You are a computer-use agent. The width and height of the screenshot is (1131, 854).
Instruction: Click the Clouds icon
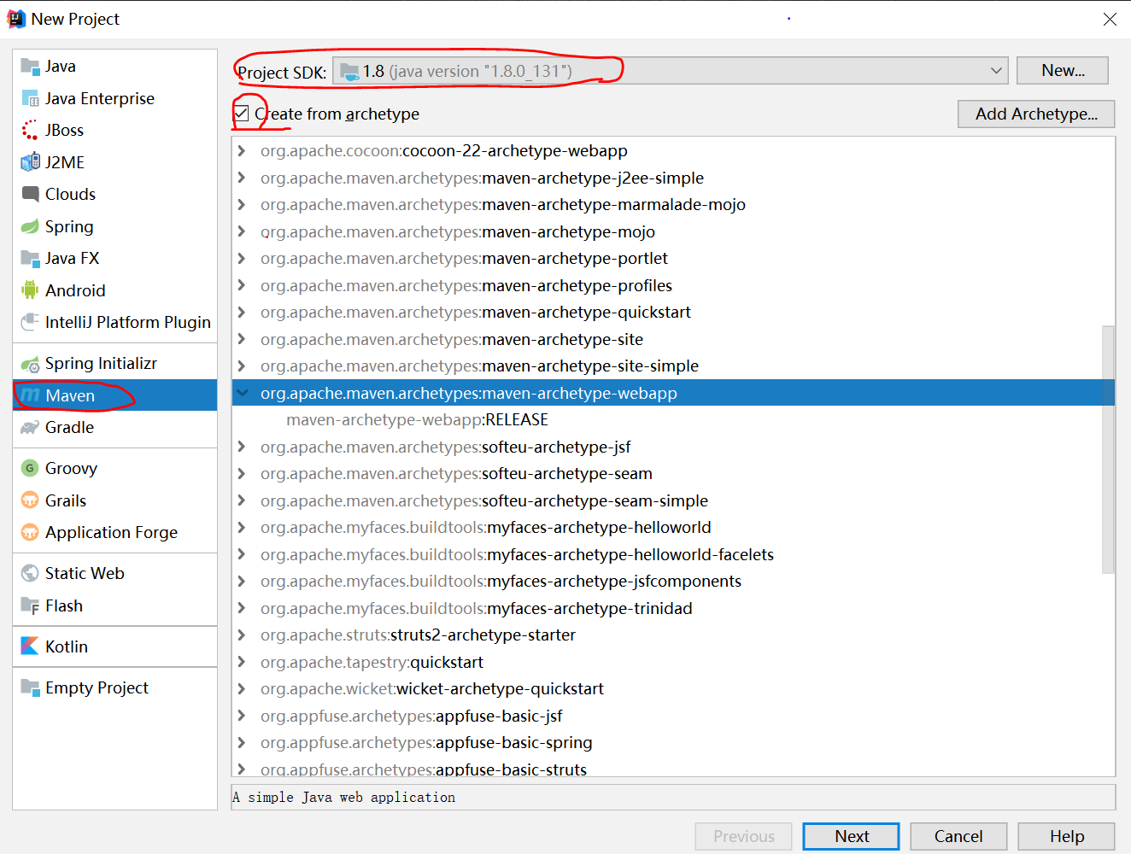point(30,194)
